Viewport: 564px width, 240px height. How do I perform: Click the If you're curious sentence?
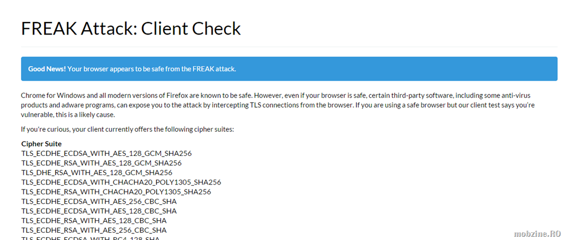click(x=128, y=129)
